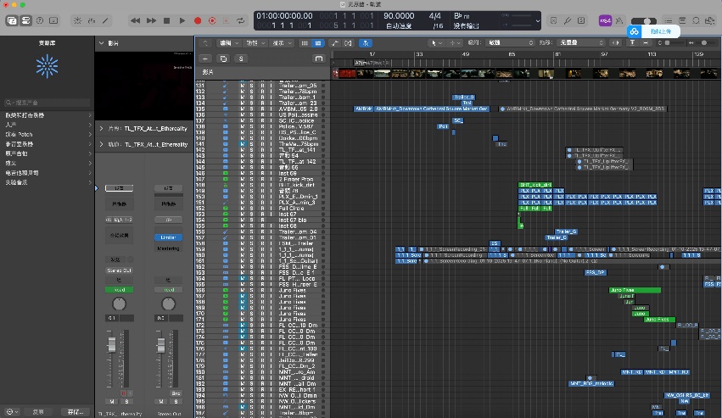The image size is (722, 418).
Task: Collapse the 影片 (Movie) section chevron
Action: point(102,42)
